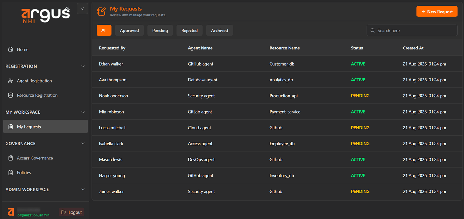Click the My Requests page header icon
This screenshot has width=464, height=219.
(101, 12)
